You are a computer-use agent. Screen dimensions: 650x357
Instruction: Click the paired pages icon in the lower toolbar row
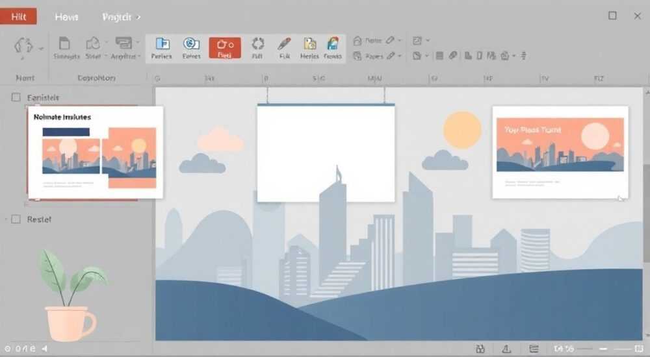pyautogui.click(x=491, y=55)
